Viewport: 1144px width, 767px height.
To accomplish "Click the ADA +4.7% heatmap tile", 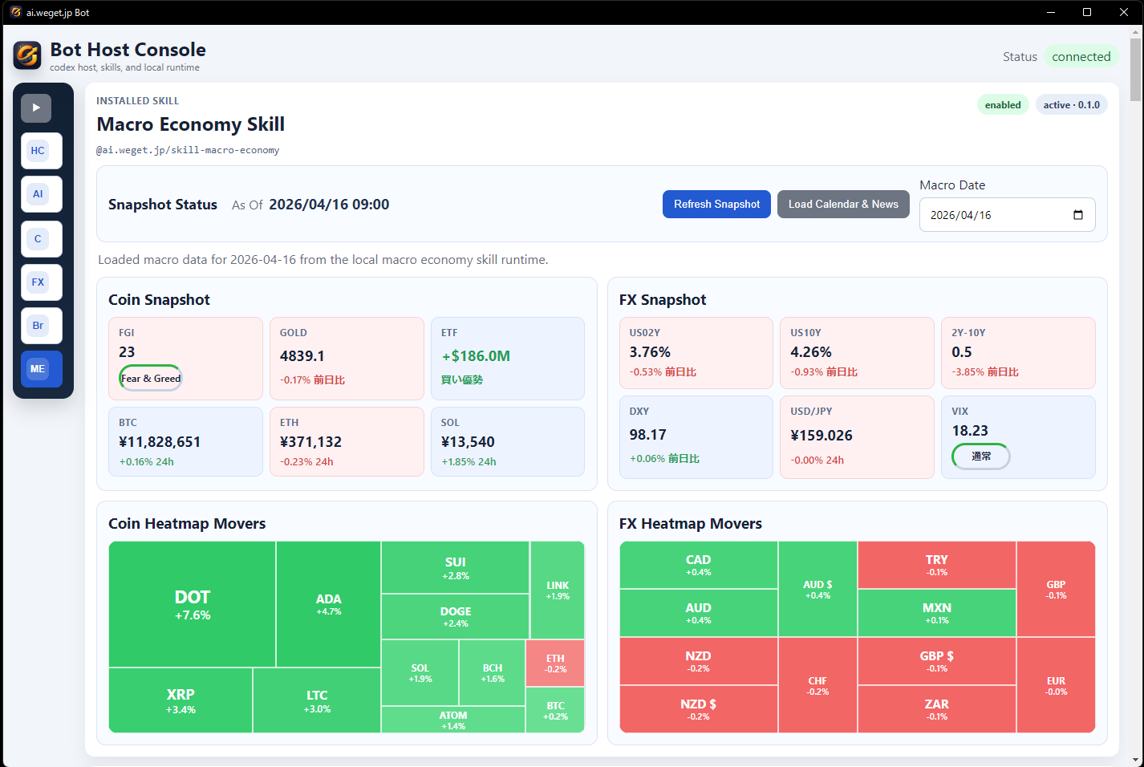I will tap(329, 605).
